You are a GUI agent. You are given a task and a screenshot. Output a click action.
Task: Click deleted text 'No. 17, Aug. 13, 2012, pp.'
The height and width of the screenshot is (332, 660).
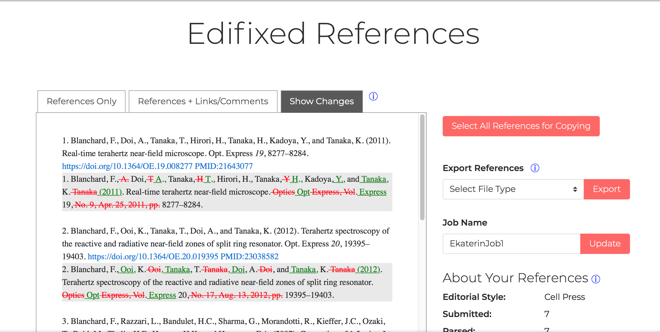(x=237, y=295)
